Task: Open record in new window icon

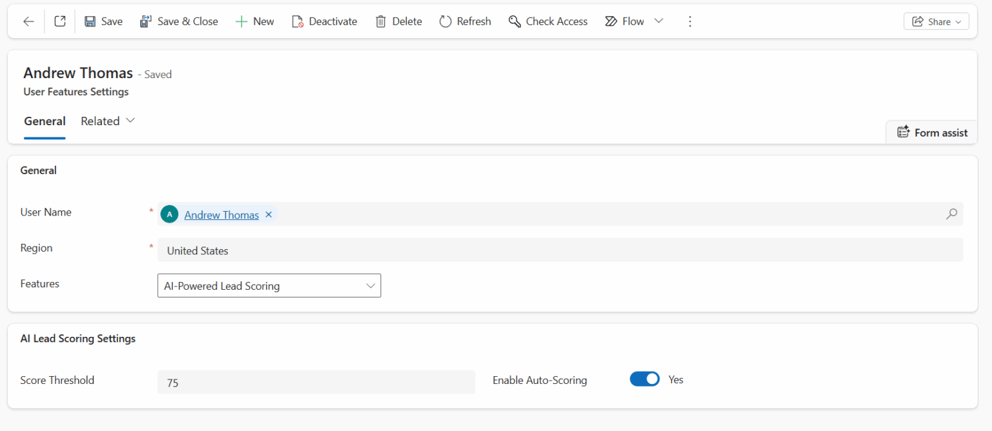Action: pos(60,21)
